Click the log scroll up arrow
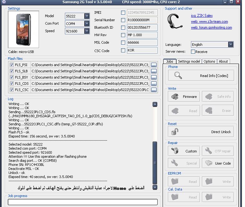The height and width of the screenshot is (207, 245). 155,104
